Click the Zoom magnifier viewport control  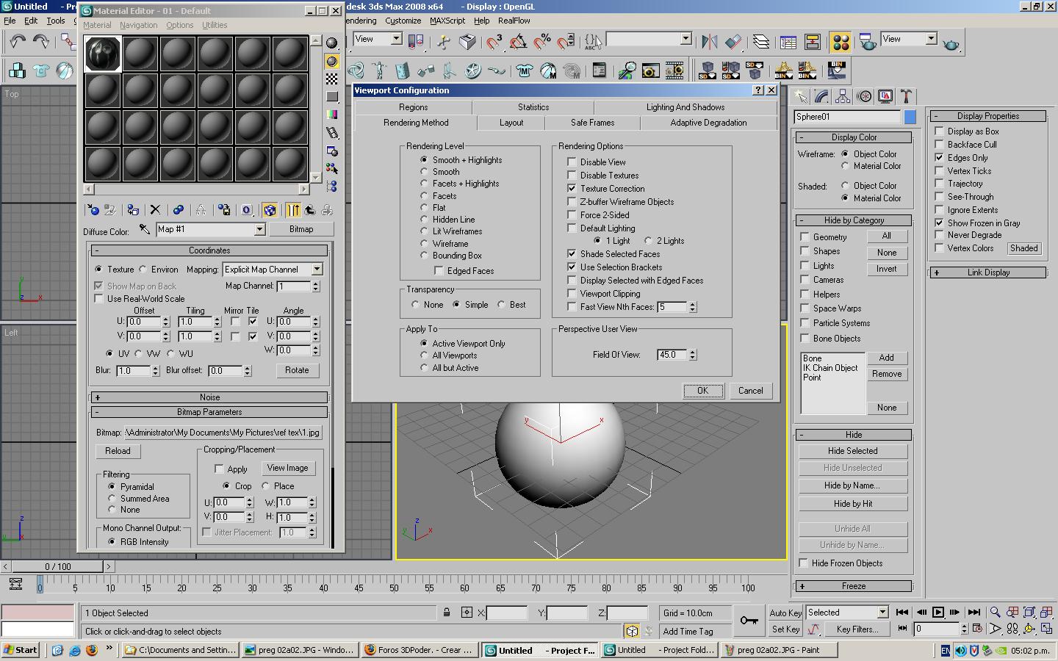tap(995, 612)
